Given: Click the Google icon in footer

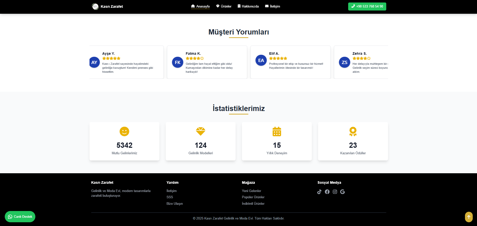Looking at the screenshot, I should (x=343, y=192).
